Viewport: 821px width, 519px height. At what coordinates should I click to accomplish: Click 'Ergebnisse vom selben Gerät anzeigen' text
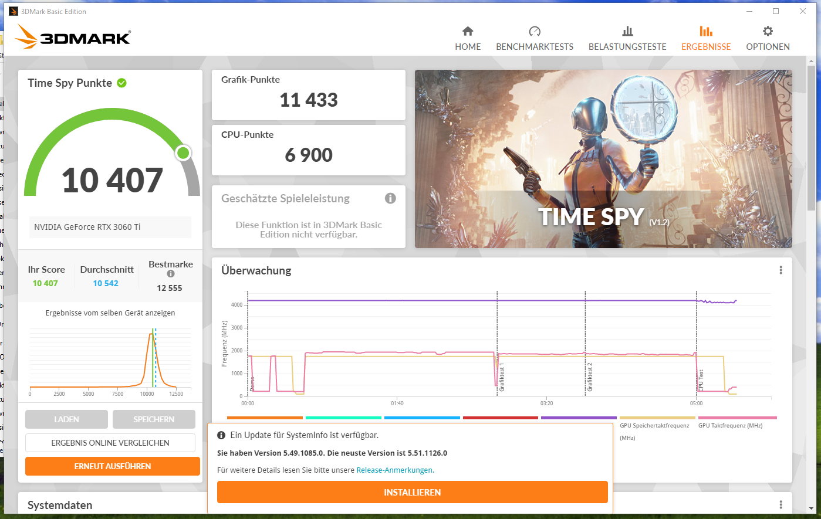[x=110, y=313]
